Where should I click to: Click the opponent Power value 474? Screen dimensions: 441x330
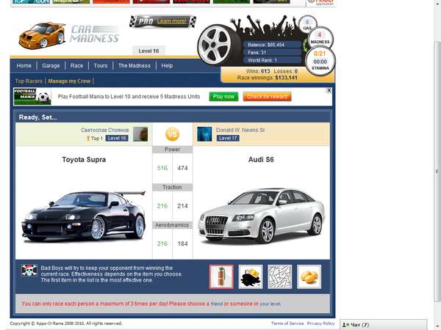pyautogui.click(x=182, y=168)
